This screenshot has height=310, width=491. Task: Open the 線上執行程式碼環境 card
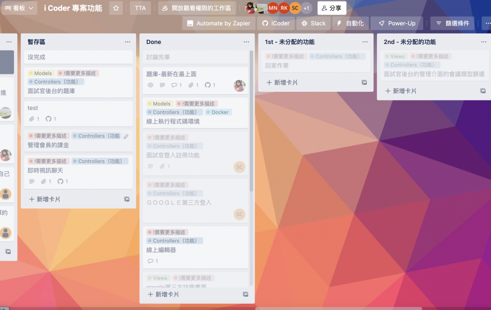tap(196, 113)
